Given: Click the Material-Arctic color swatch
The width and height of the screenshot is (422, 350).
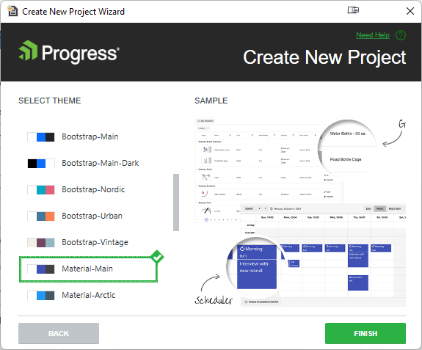Looking at the screenshot, I should (41, 296).
